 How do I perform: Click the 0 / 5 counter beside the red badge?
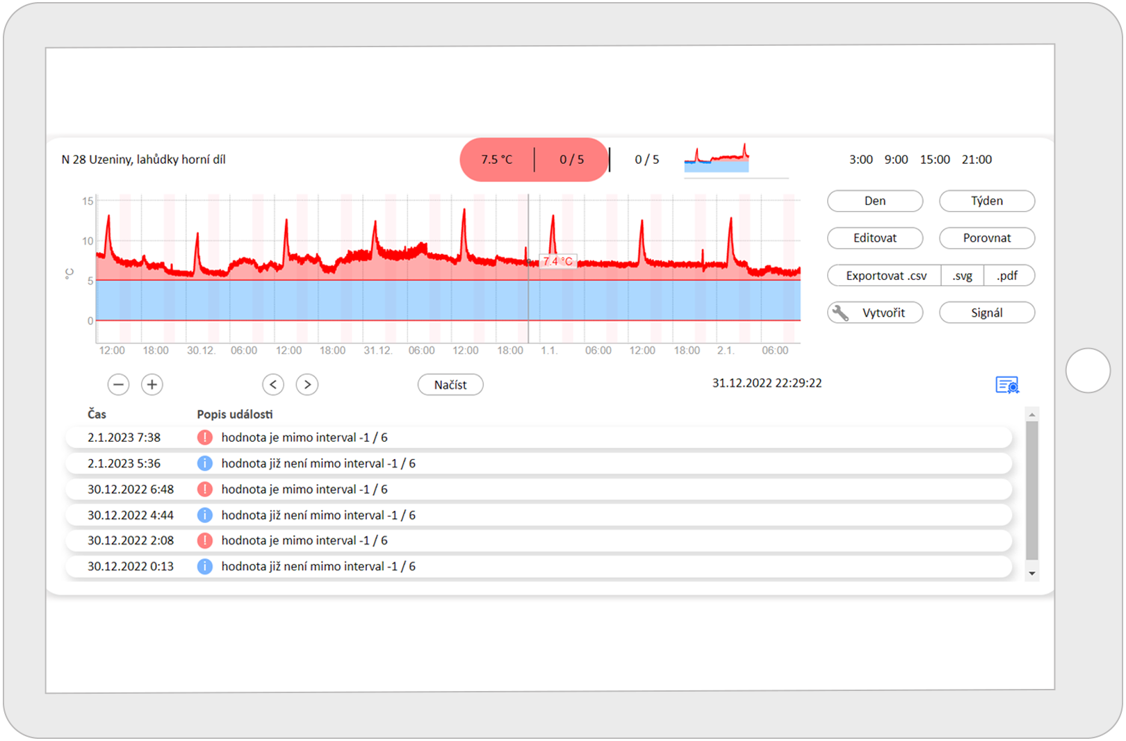(647, 160)
